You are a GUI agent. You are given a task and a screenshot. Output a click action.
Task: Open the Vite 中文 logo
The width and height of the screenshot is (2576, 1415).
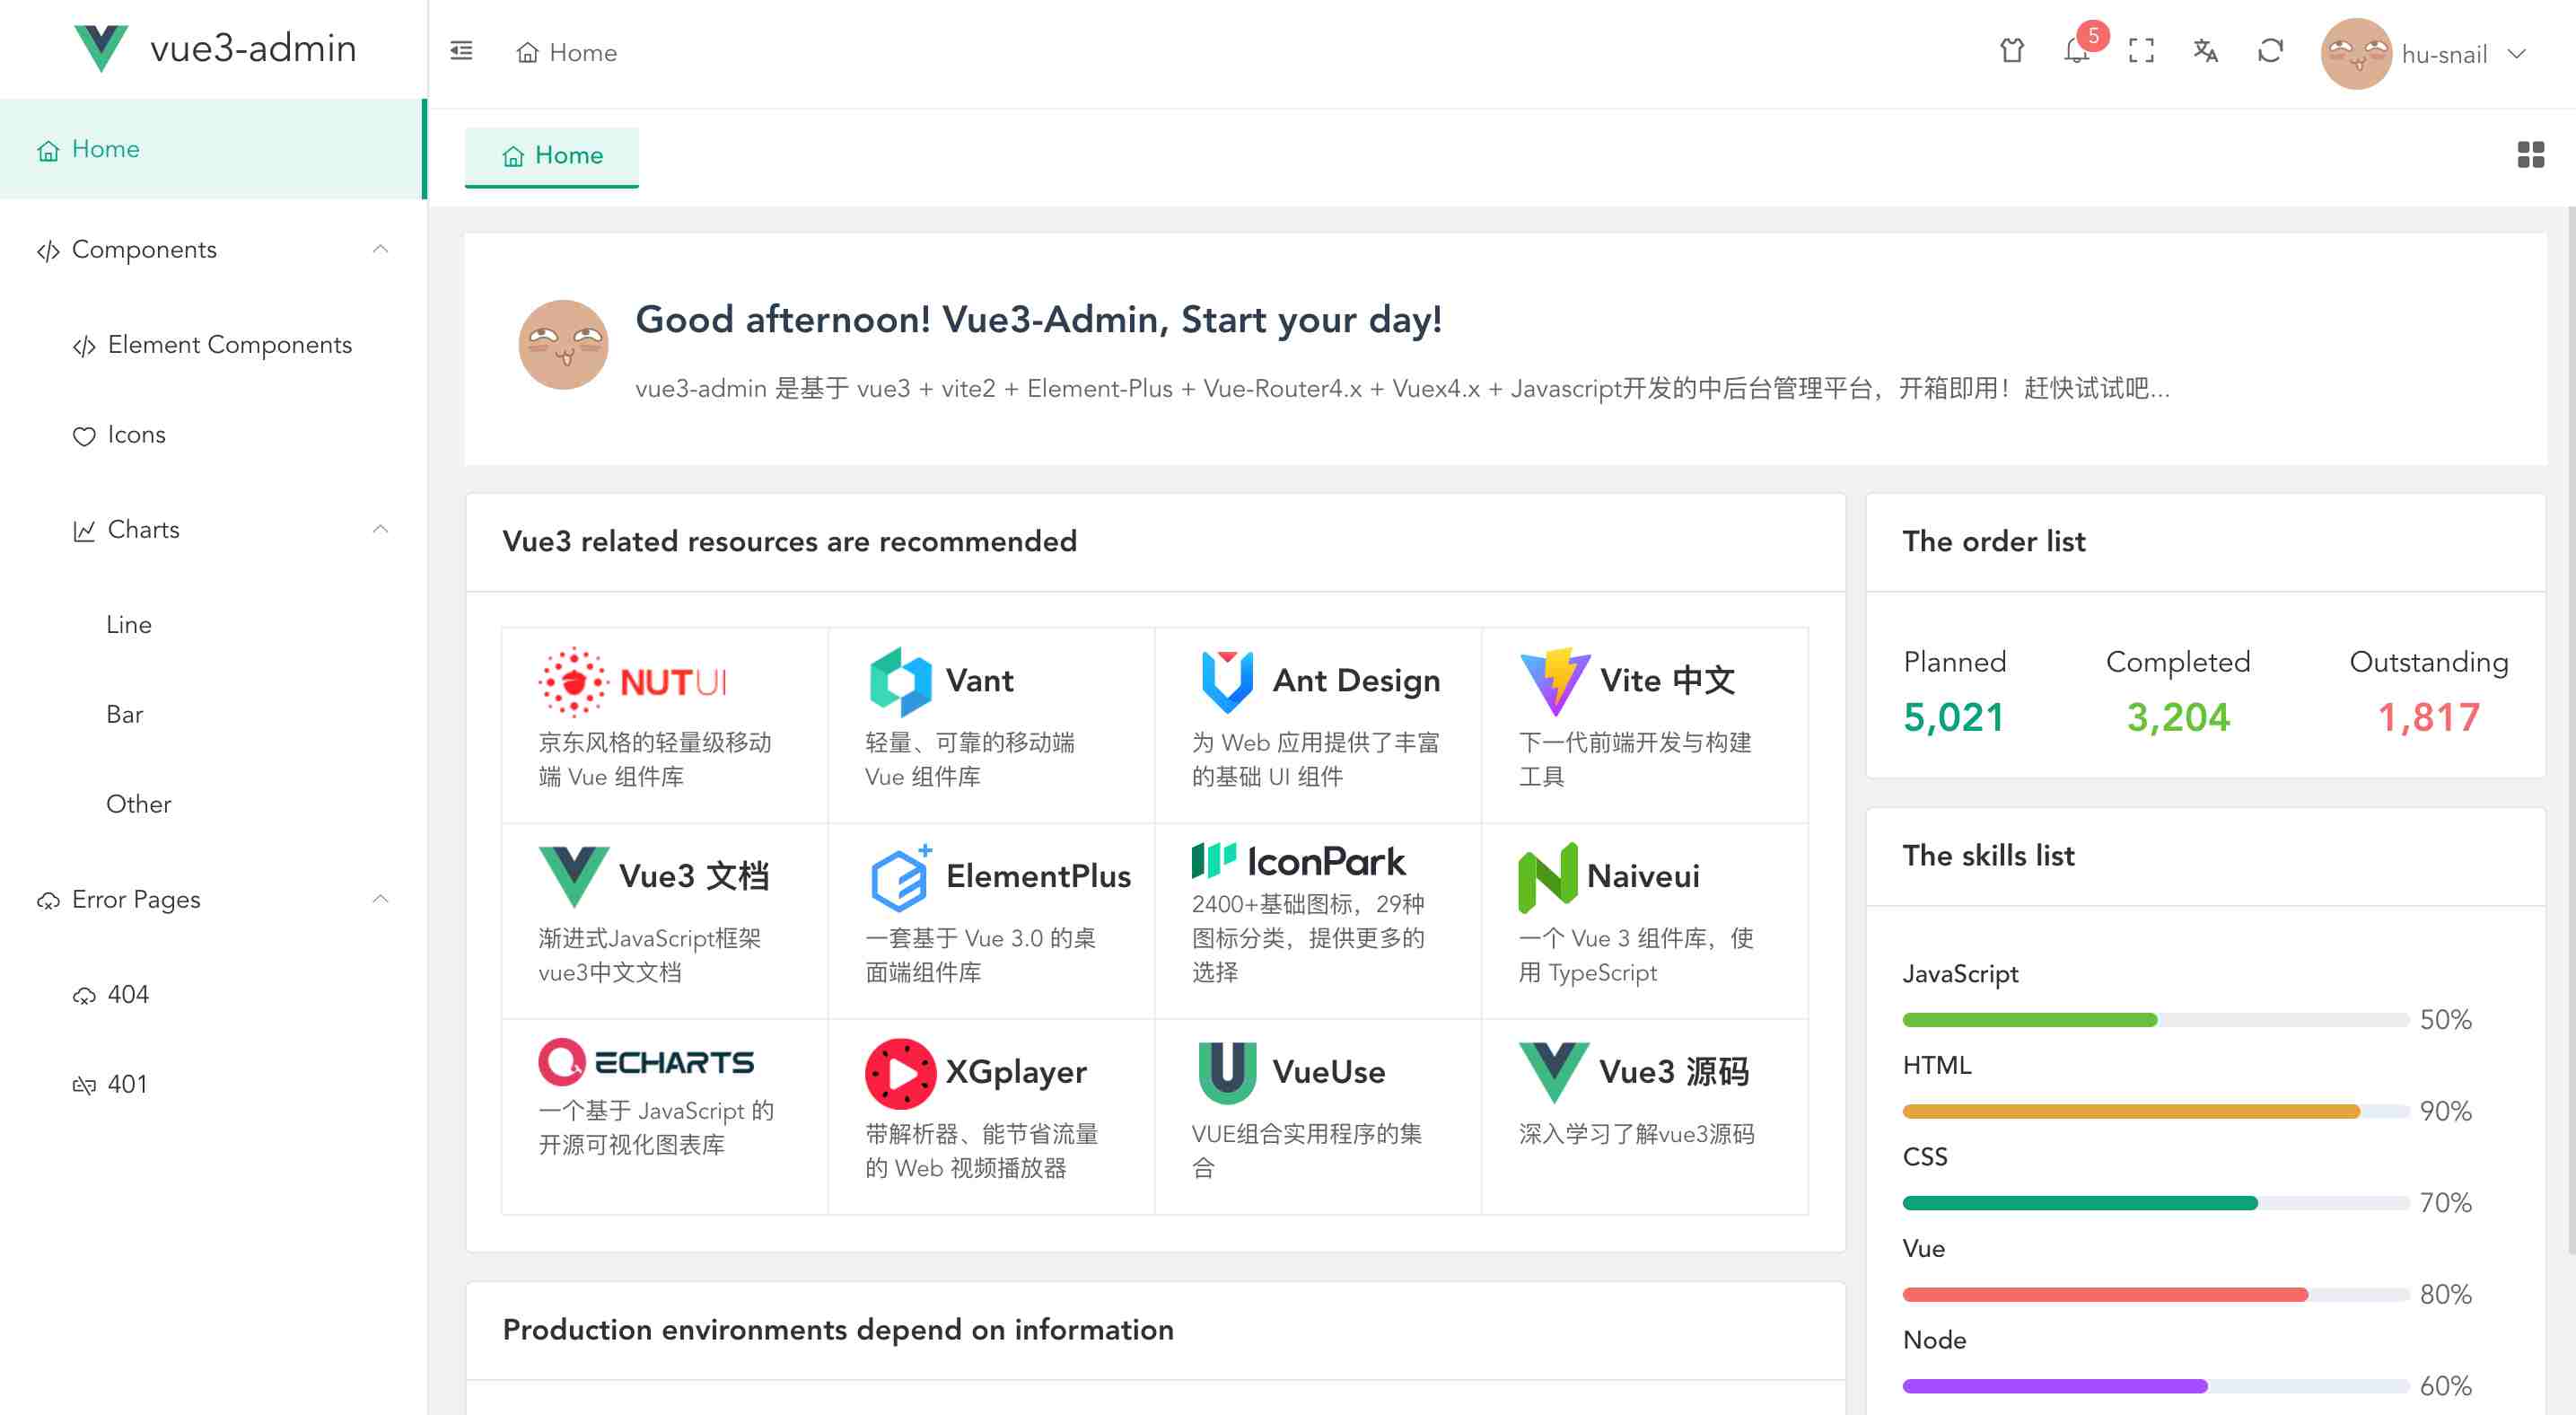[x=1554, y=681]
